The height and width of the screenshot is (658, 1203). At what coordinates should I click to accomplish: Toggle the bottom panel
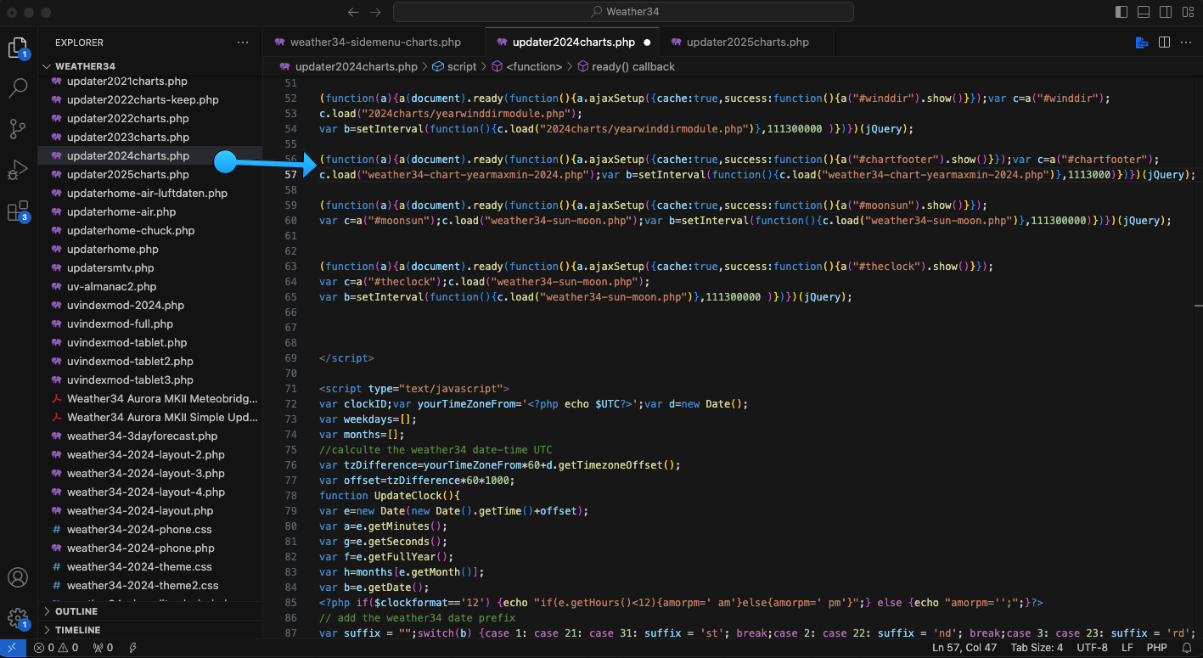[1142, 12]
